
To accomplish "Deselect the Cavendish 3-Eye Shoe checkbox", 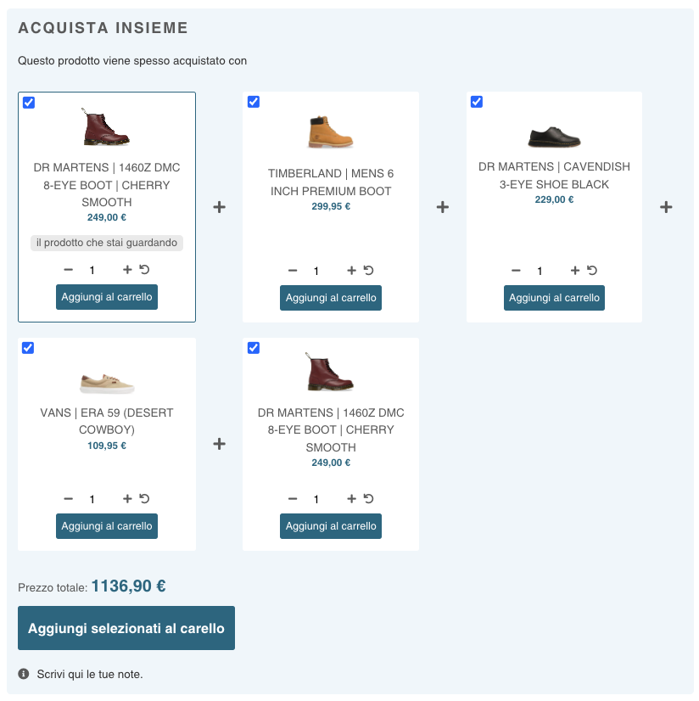I will pos(476,102).
